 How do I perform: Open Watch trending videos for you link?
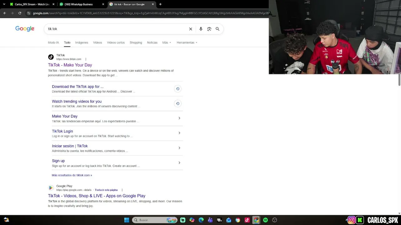click(x=77, y=101)
